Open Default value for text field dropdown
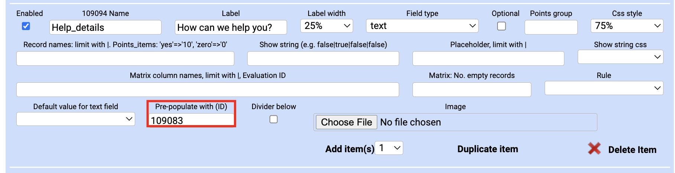The image size is (675, 173). point(76,119)
